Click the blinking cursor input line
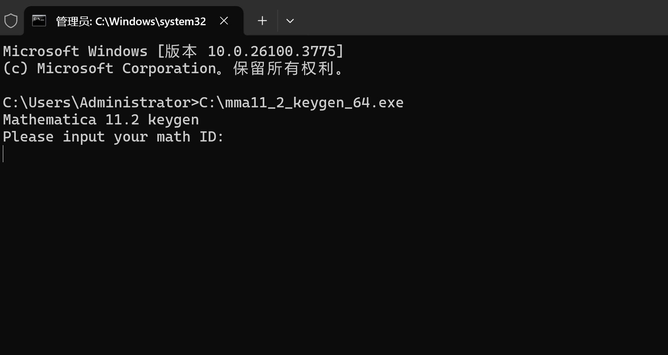Viewport: 668px width, 355px height. coord(3,154)
